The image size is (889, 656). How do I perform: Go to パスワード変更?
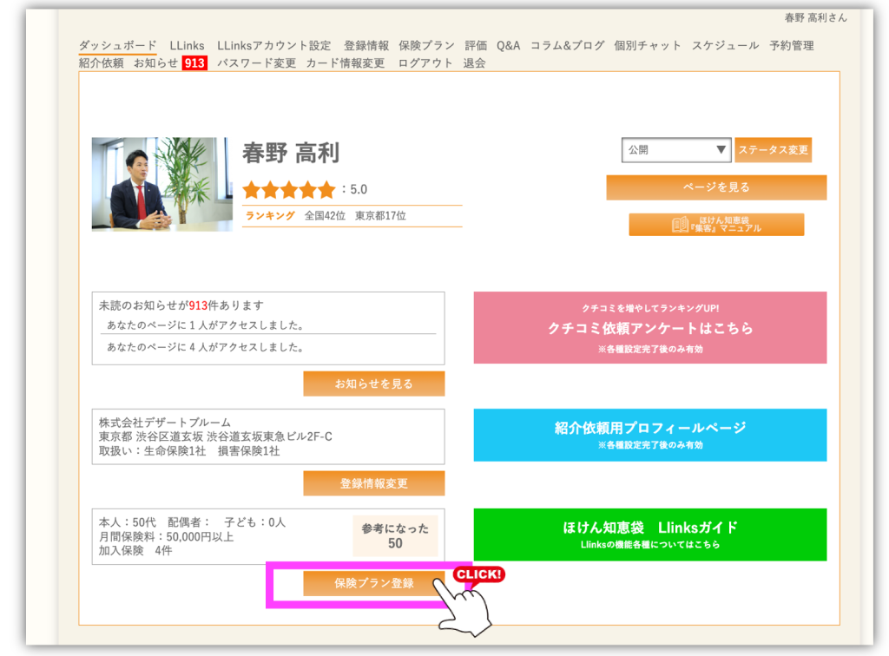tap(256, 62)
